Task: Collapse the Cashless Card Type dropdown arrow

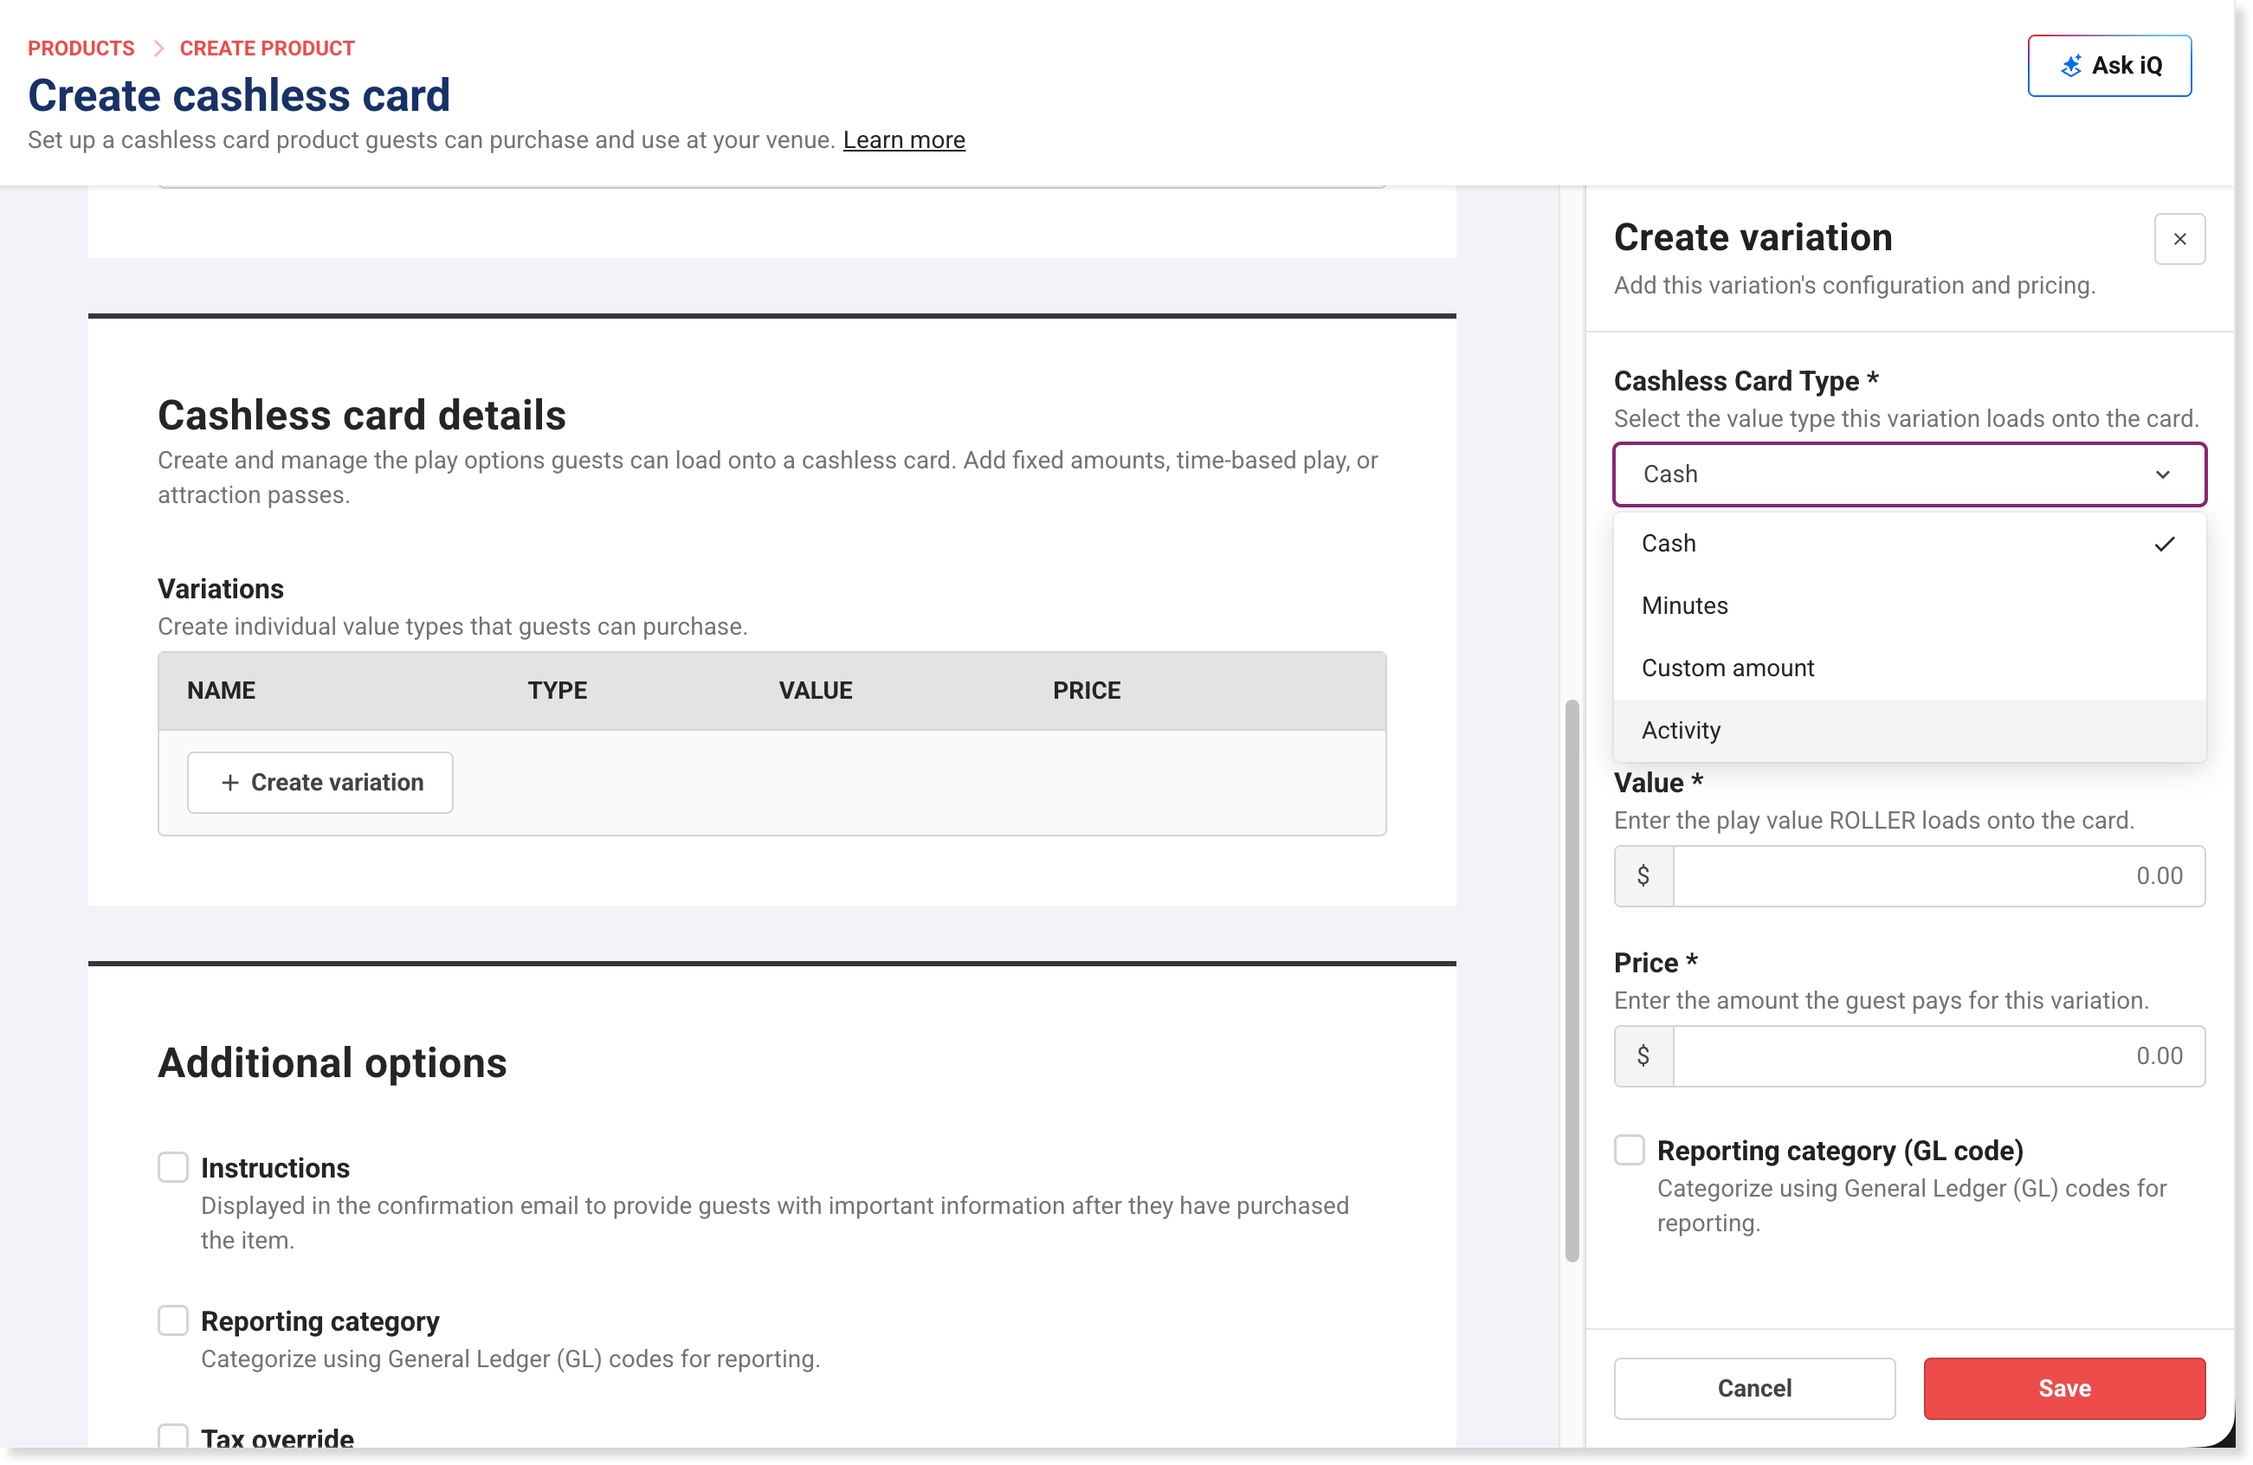Action: pos(2162,474)
